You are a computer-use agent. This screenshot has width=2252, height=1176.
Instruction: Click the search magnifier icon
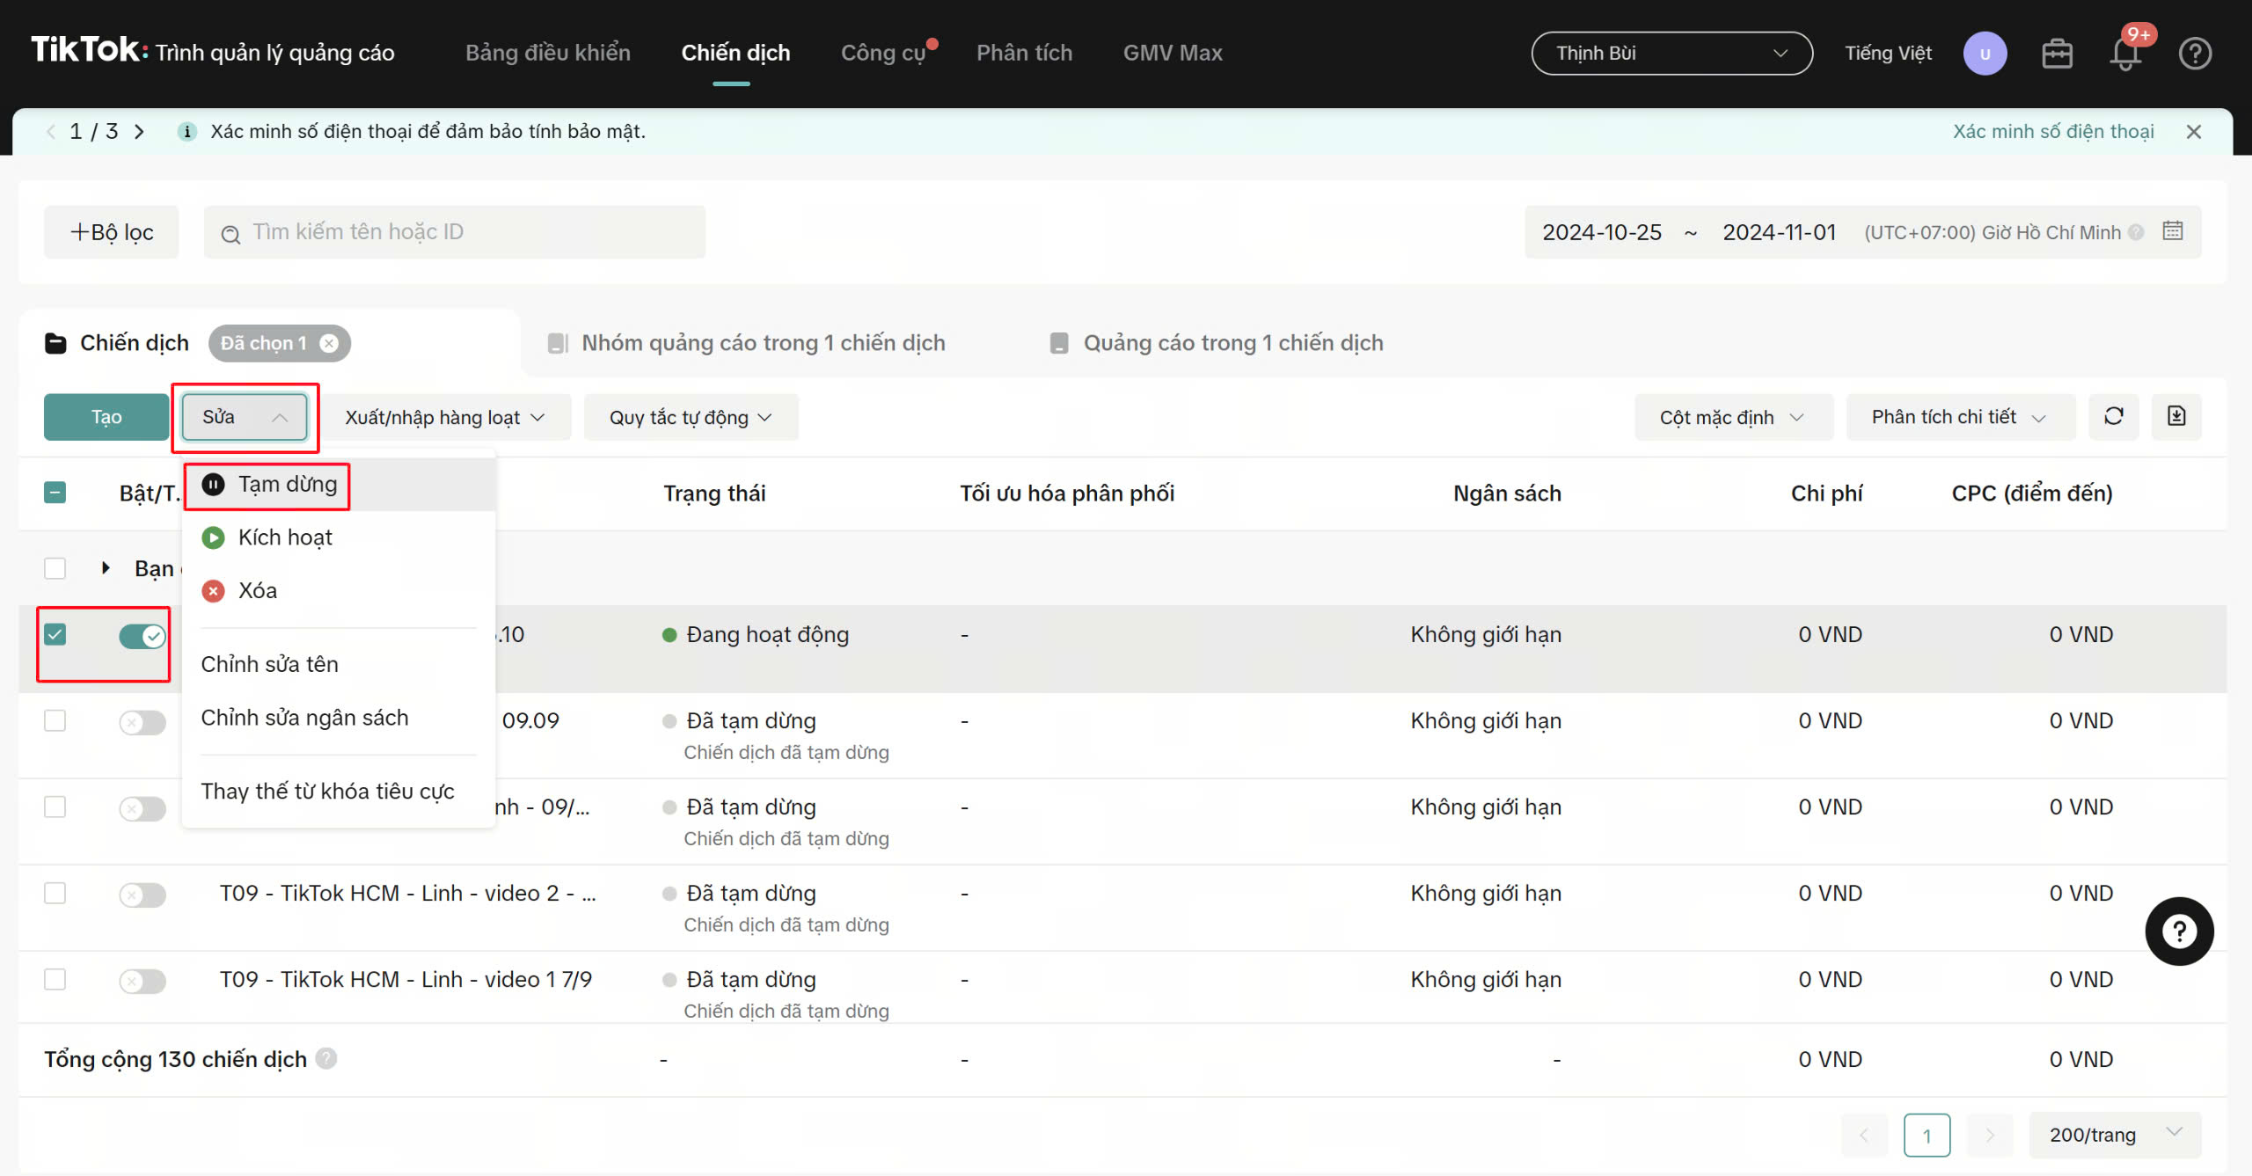click(x=230, y=234)
